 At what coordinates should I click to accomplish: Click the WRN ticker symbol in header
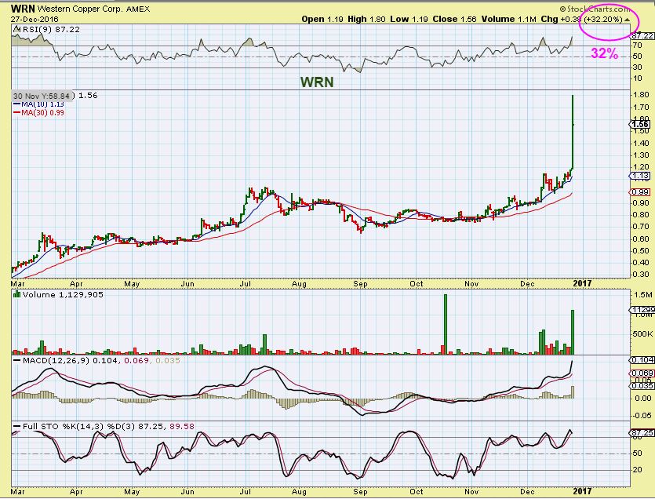coord(23,9)
